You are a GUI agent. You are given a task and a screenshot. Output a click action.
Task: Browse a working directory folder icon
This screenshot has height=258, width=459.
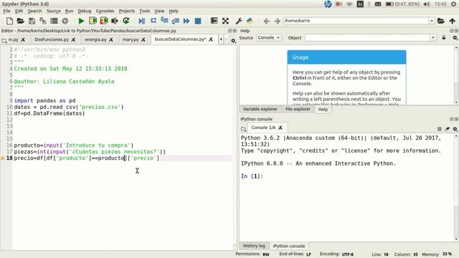pyautogui.click(x=441, y=21)
